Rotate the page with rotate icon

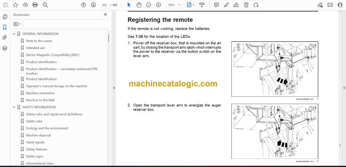[256, 5]
